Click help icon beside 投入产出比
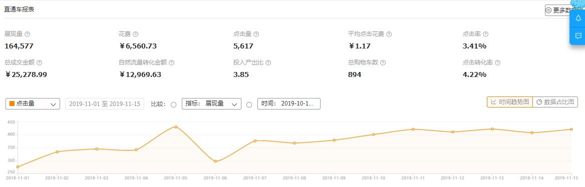 point(268,63)
